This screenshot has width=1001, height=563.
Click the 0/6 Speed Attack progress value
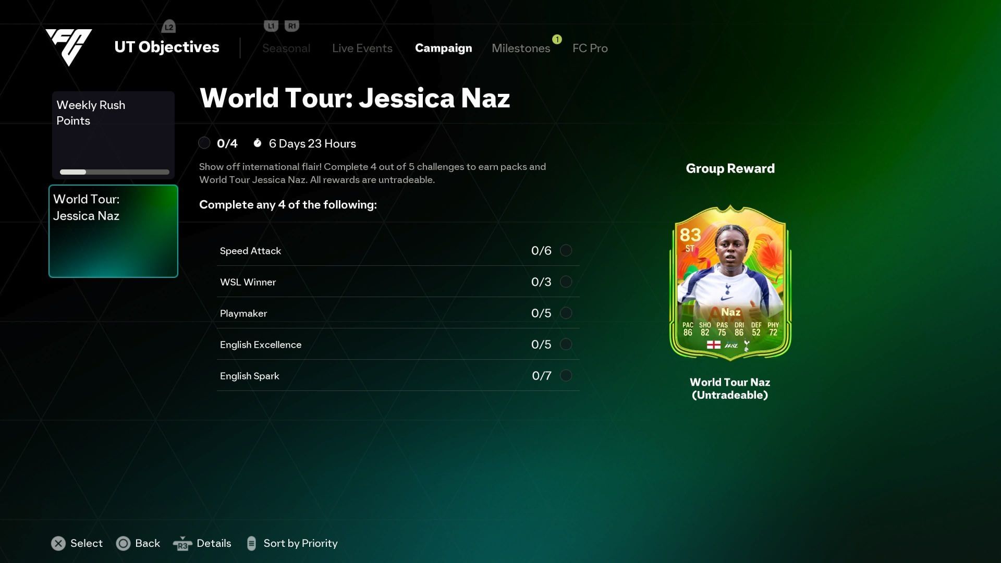click(x=541, y=251)
